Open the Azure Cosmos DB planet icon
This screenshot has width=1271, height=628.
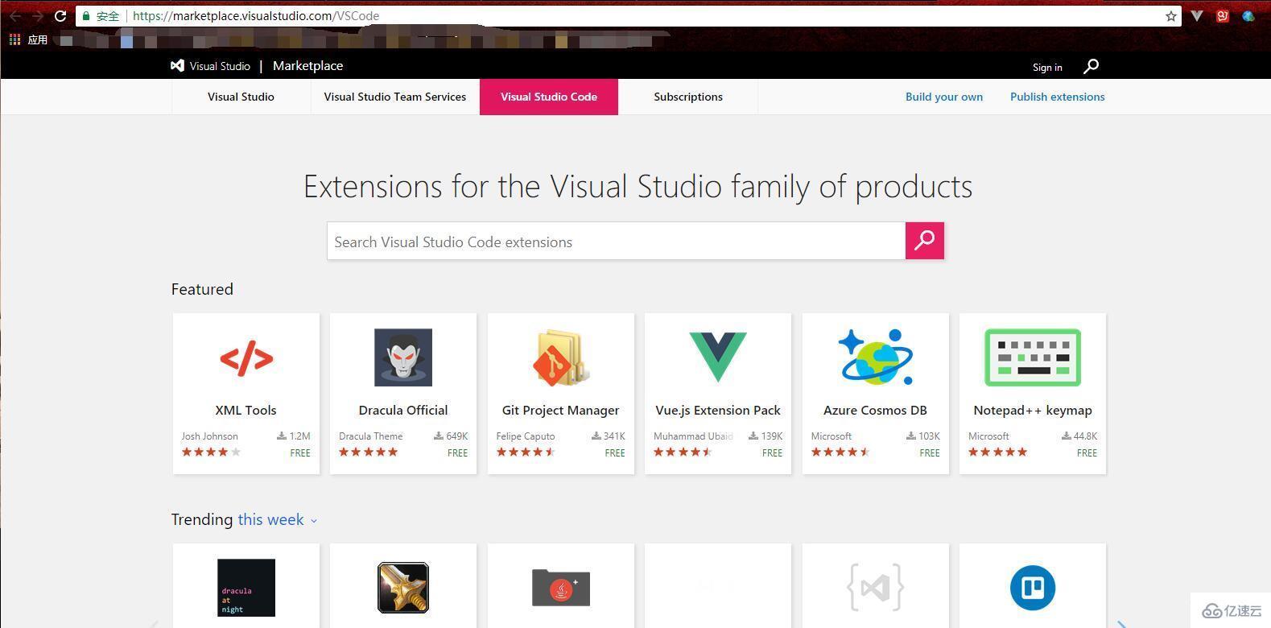point(876,357)
